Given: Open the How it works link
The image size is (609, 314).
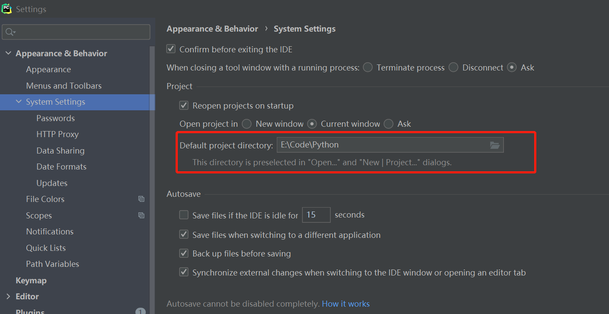Looking at the screenshot, I should [346, 304].
